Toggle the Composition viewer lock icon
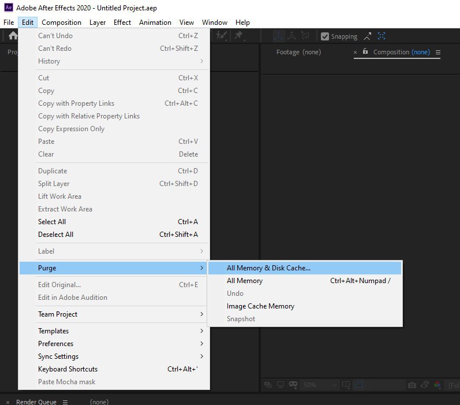The width and height of the screenshot is (460, 405). [365, 51]
